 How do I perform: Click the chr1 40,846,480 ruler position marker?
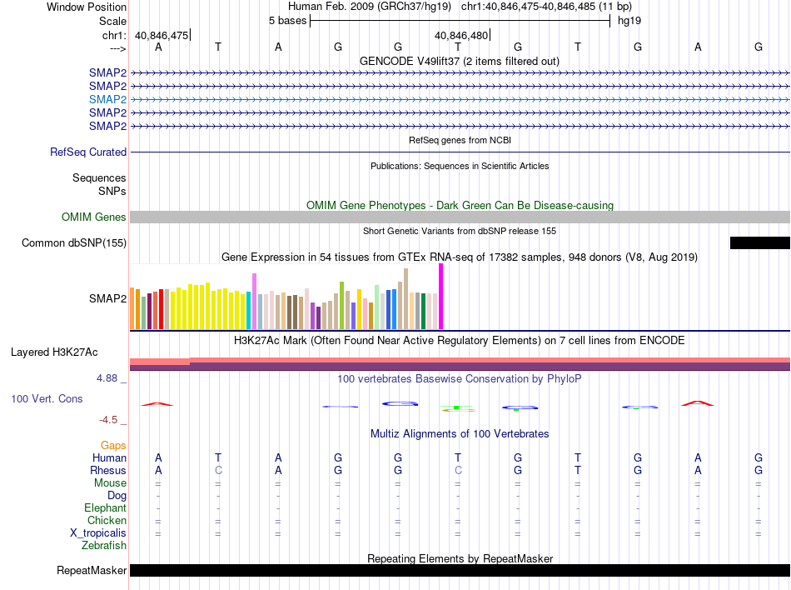[462, 35]
